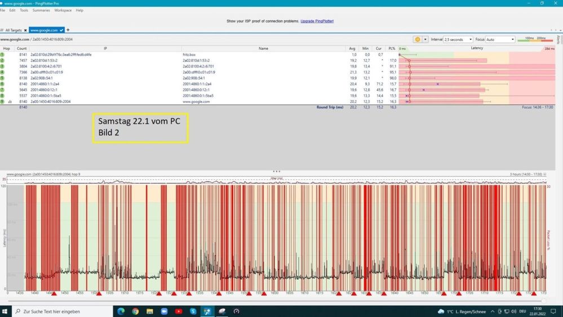Screen dimensions: 563x317
Task: Click the Latency graph column header
Action: 477,48
